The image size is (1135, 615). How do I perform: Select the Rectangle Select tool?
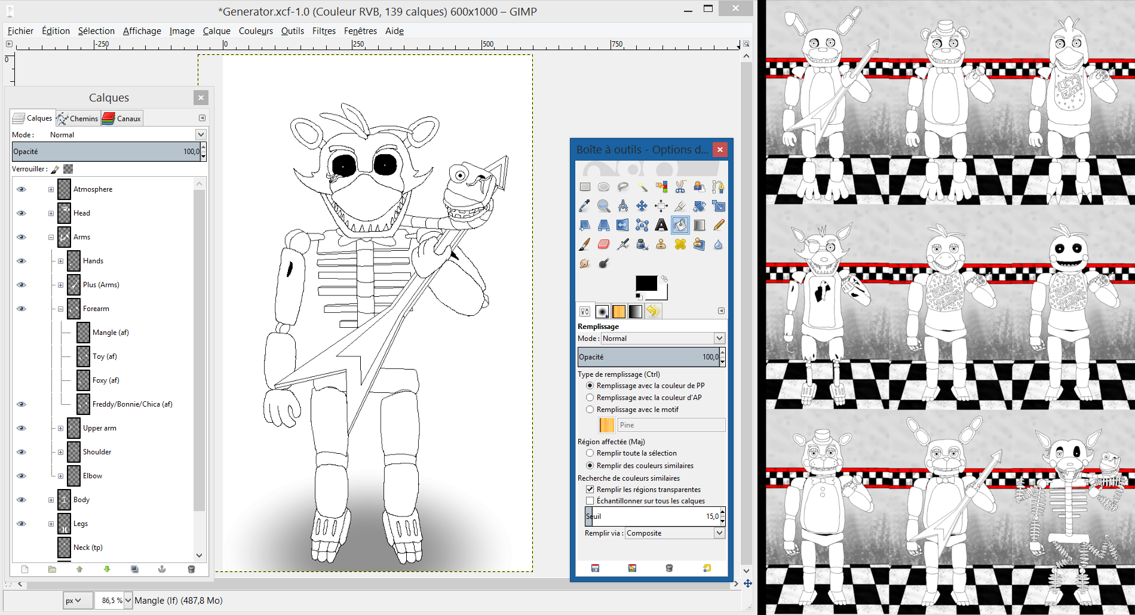[x=585, y=187]
